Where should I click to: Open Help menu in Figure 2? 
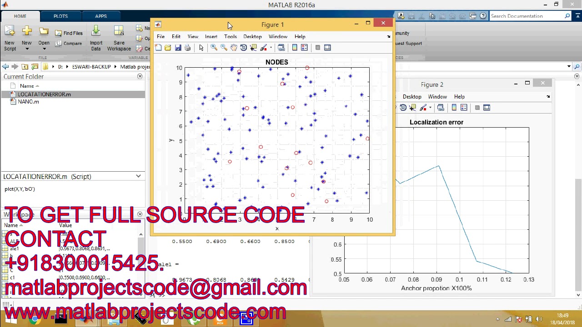click(459, 97)
